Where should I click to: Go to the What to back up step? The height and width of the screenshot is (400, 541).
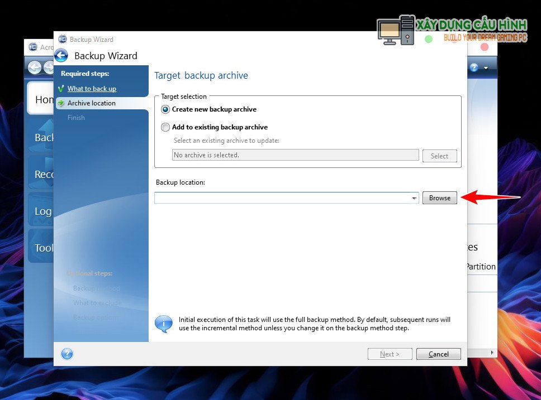coord(92,89)
